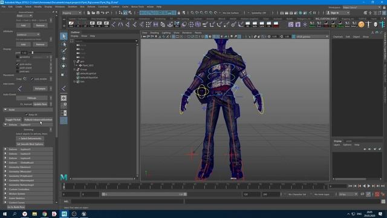This screenshot has width=387, height=218.
Task: Pick the Paint Selection brush tool
Action: [63, 51]
